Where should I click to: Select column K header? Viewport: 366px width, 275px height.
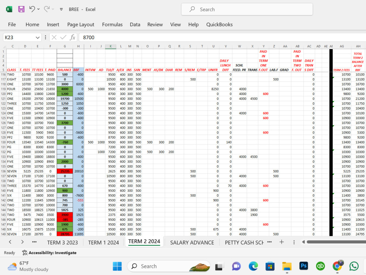(111, 46)
